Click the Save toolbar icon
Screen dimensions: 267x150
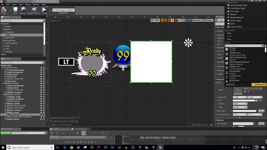point(15,10)
